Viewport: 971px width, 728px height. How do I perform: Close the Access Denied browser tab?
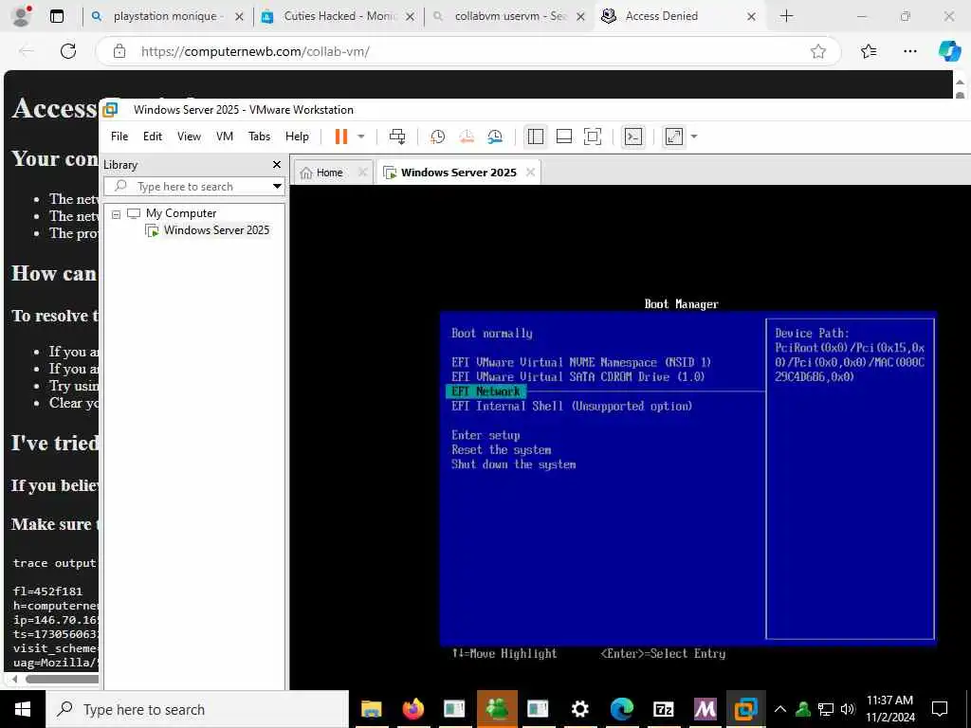click(x=751, y=17)
